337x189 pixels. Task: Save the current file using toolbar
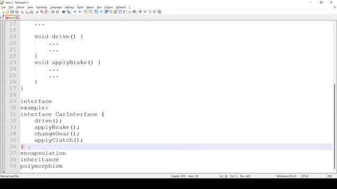12,12
